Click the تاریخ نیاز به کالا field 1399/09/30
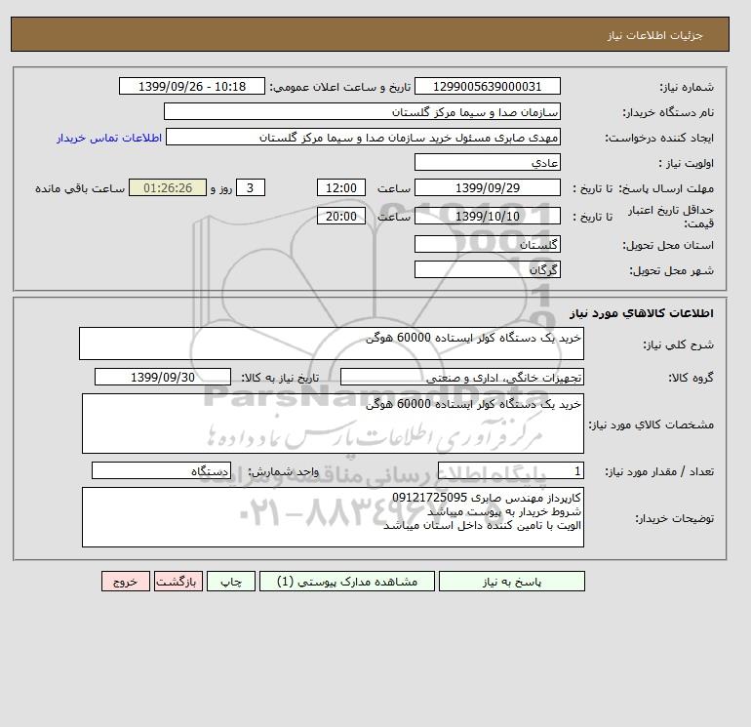 (x=163, y=377)
